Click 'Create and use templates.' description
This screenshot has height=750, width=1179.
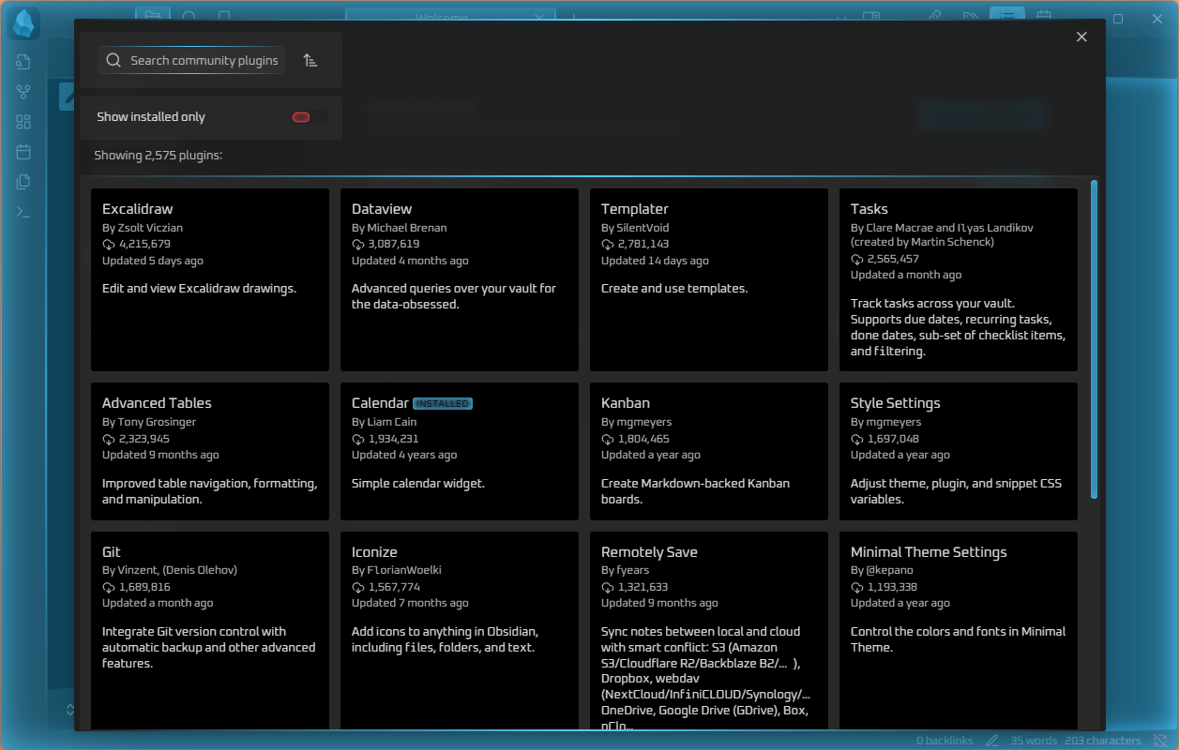[674, 289]
